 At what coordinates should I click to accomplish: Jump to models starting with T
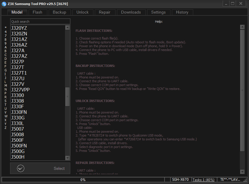[6, 105]
